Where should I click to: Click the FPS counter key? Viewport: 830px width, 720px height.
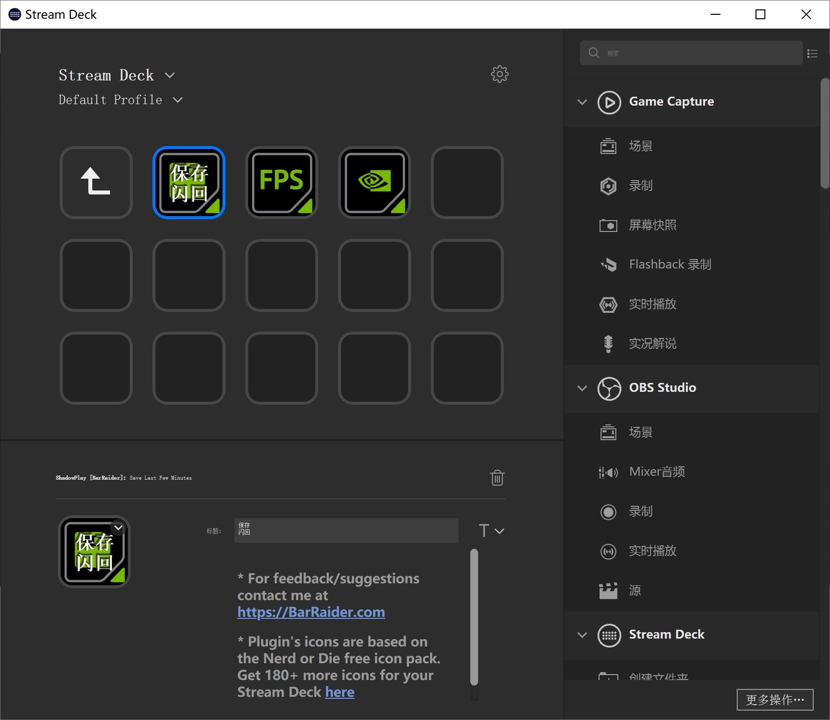click(282, 182)
